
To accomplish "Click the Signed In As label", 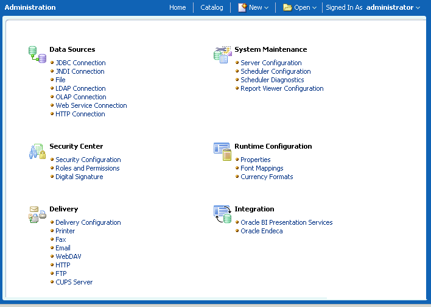I will 344,7.
